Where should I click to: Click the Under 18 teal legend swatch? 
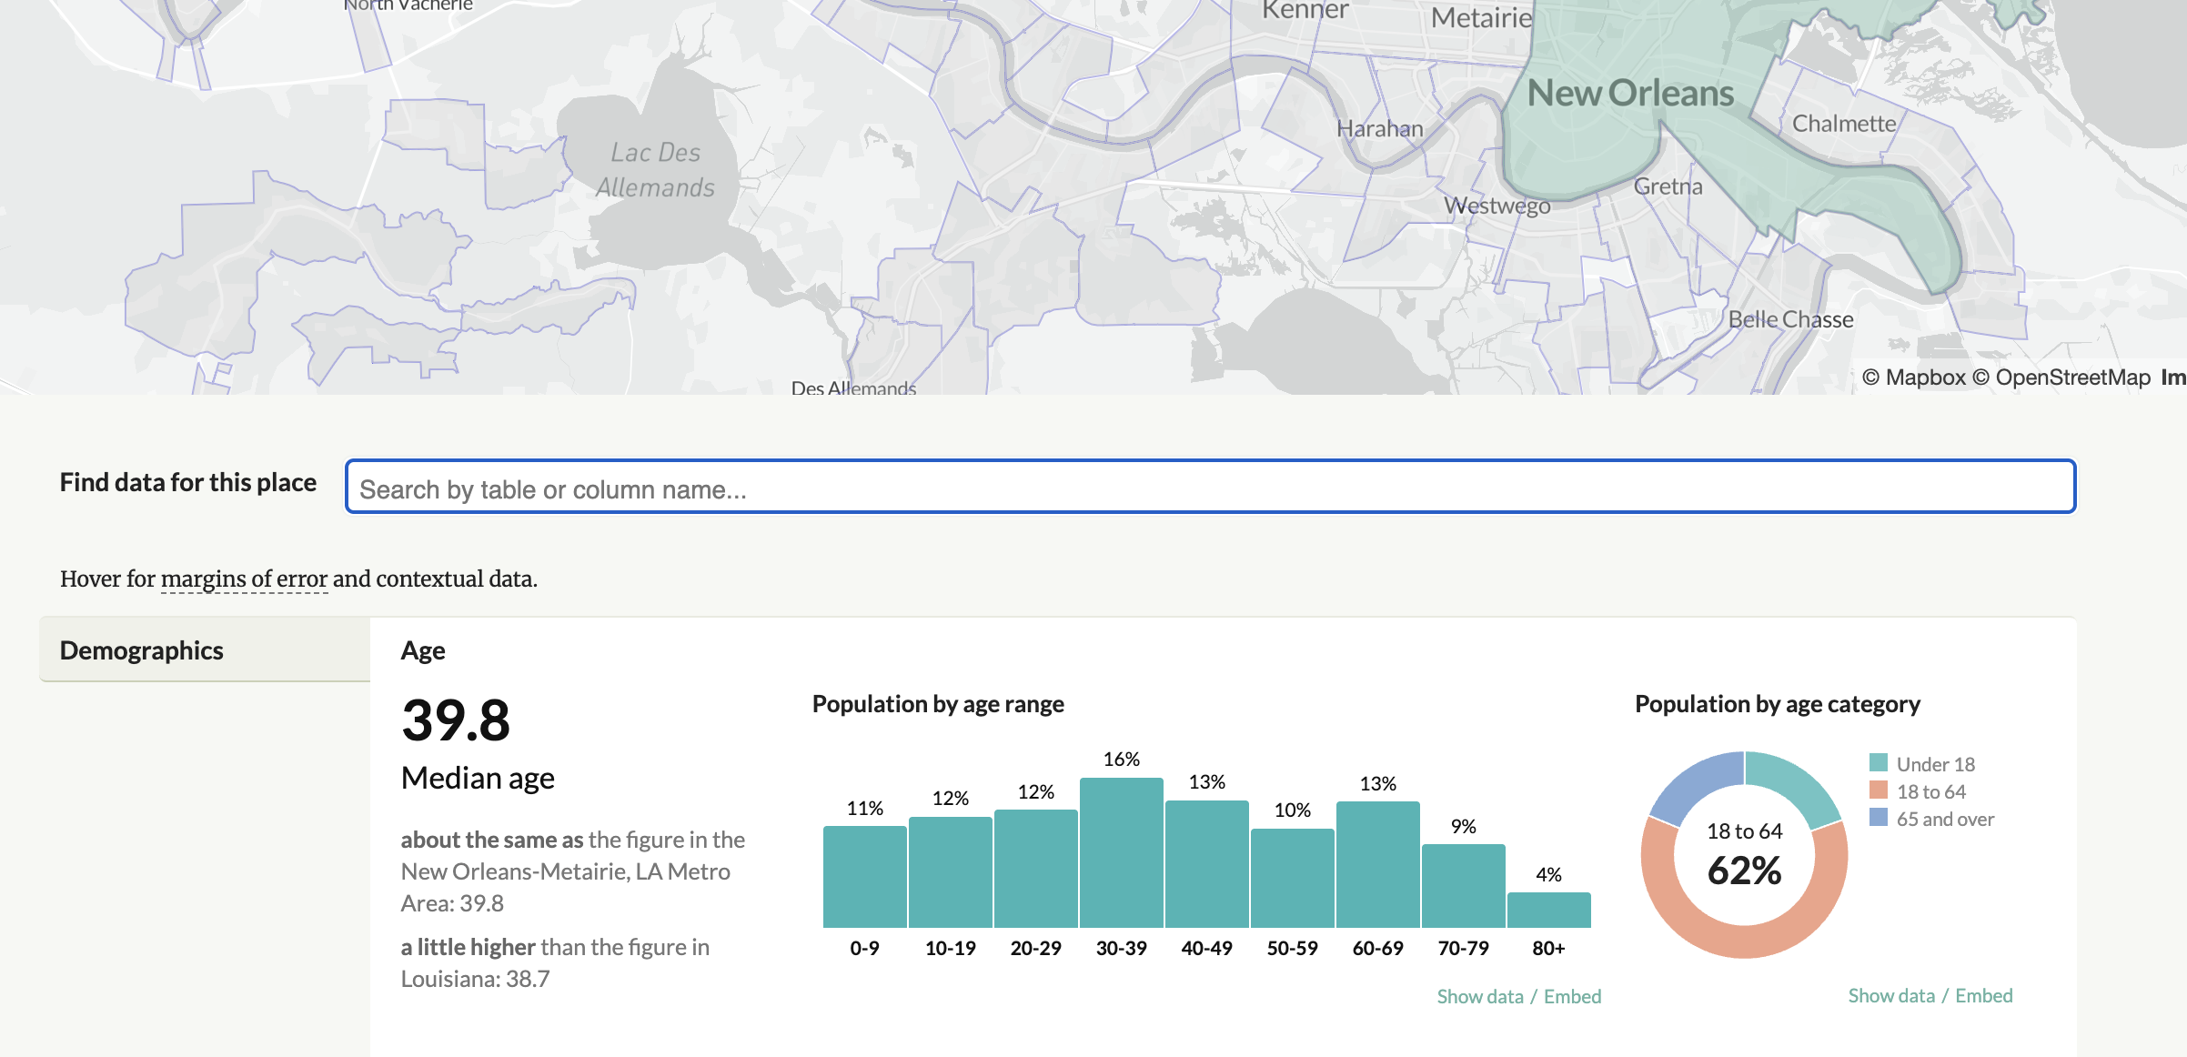tap(1878, 763)
